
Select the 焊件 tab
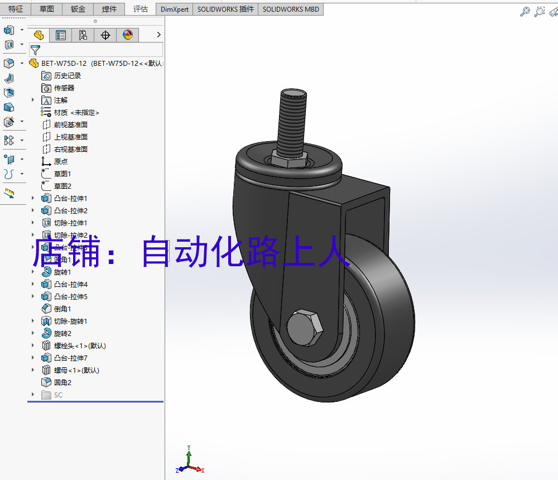point(109,9)
